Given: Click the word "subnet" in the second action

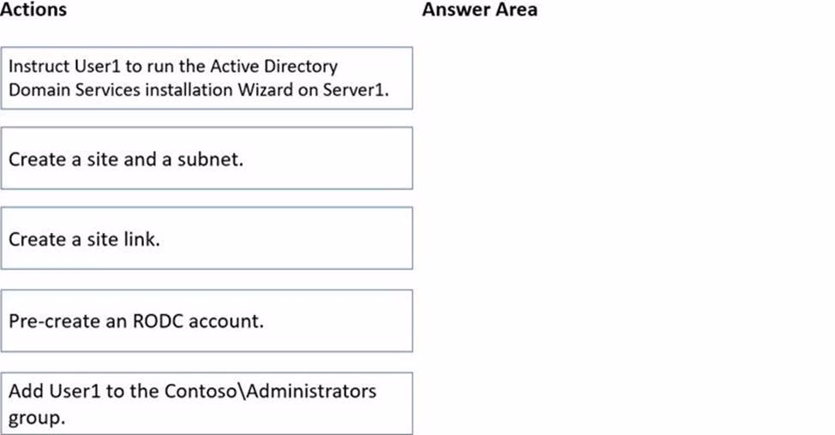Looking at the screenshot, I should [213, 159].
